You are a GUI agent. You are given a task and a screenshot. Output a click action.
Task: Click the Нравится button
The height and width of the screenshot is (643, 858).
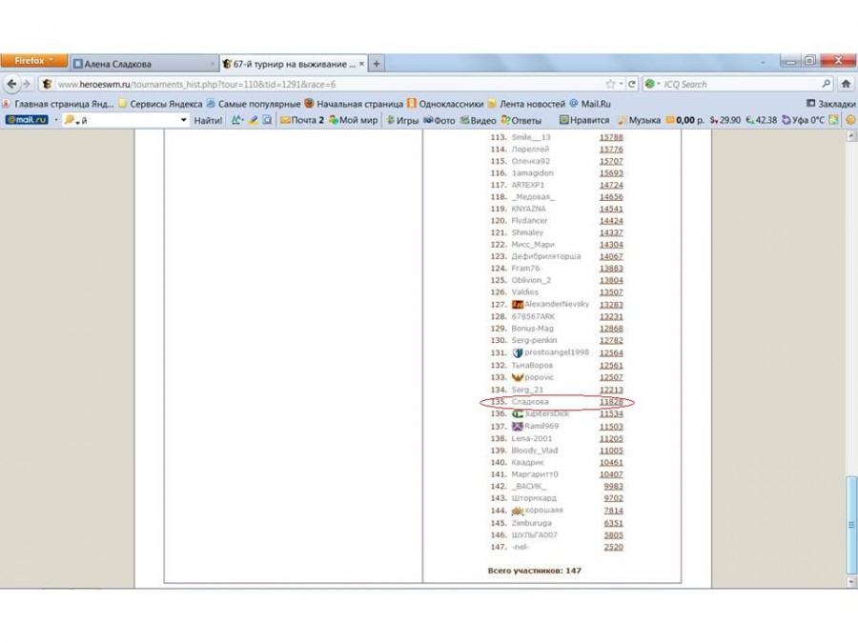click(x=583, y=120)
